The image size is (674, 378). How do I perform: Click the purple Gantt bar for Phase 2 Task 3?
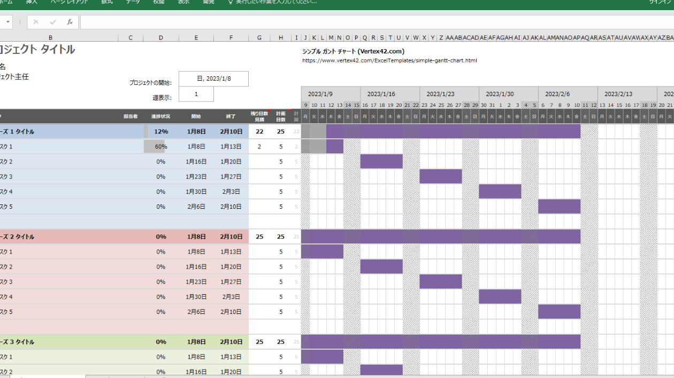441,281
